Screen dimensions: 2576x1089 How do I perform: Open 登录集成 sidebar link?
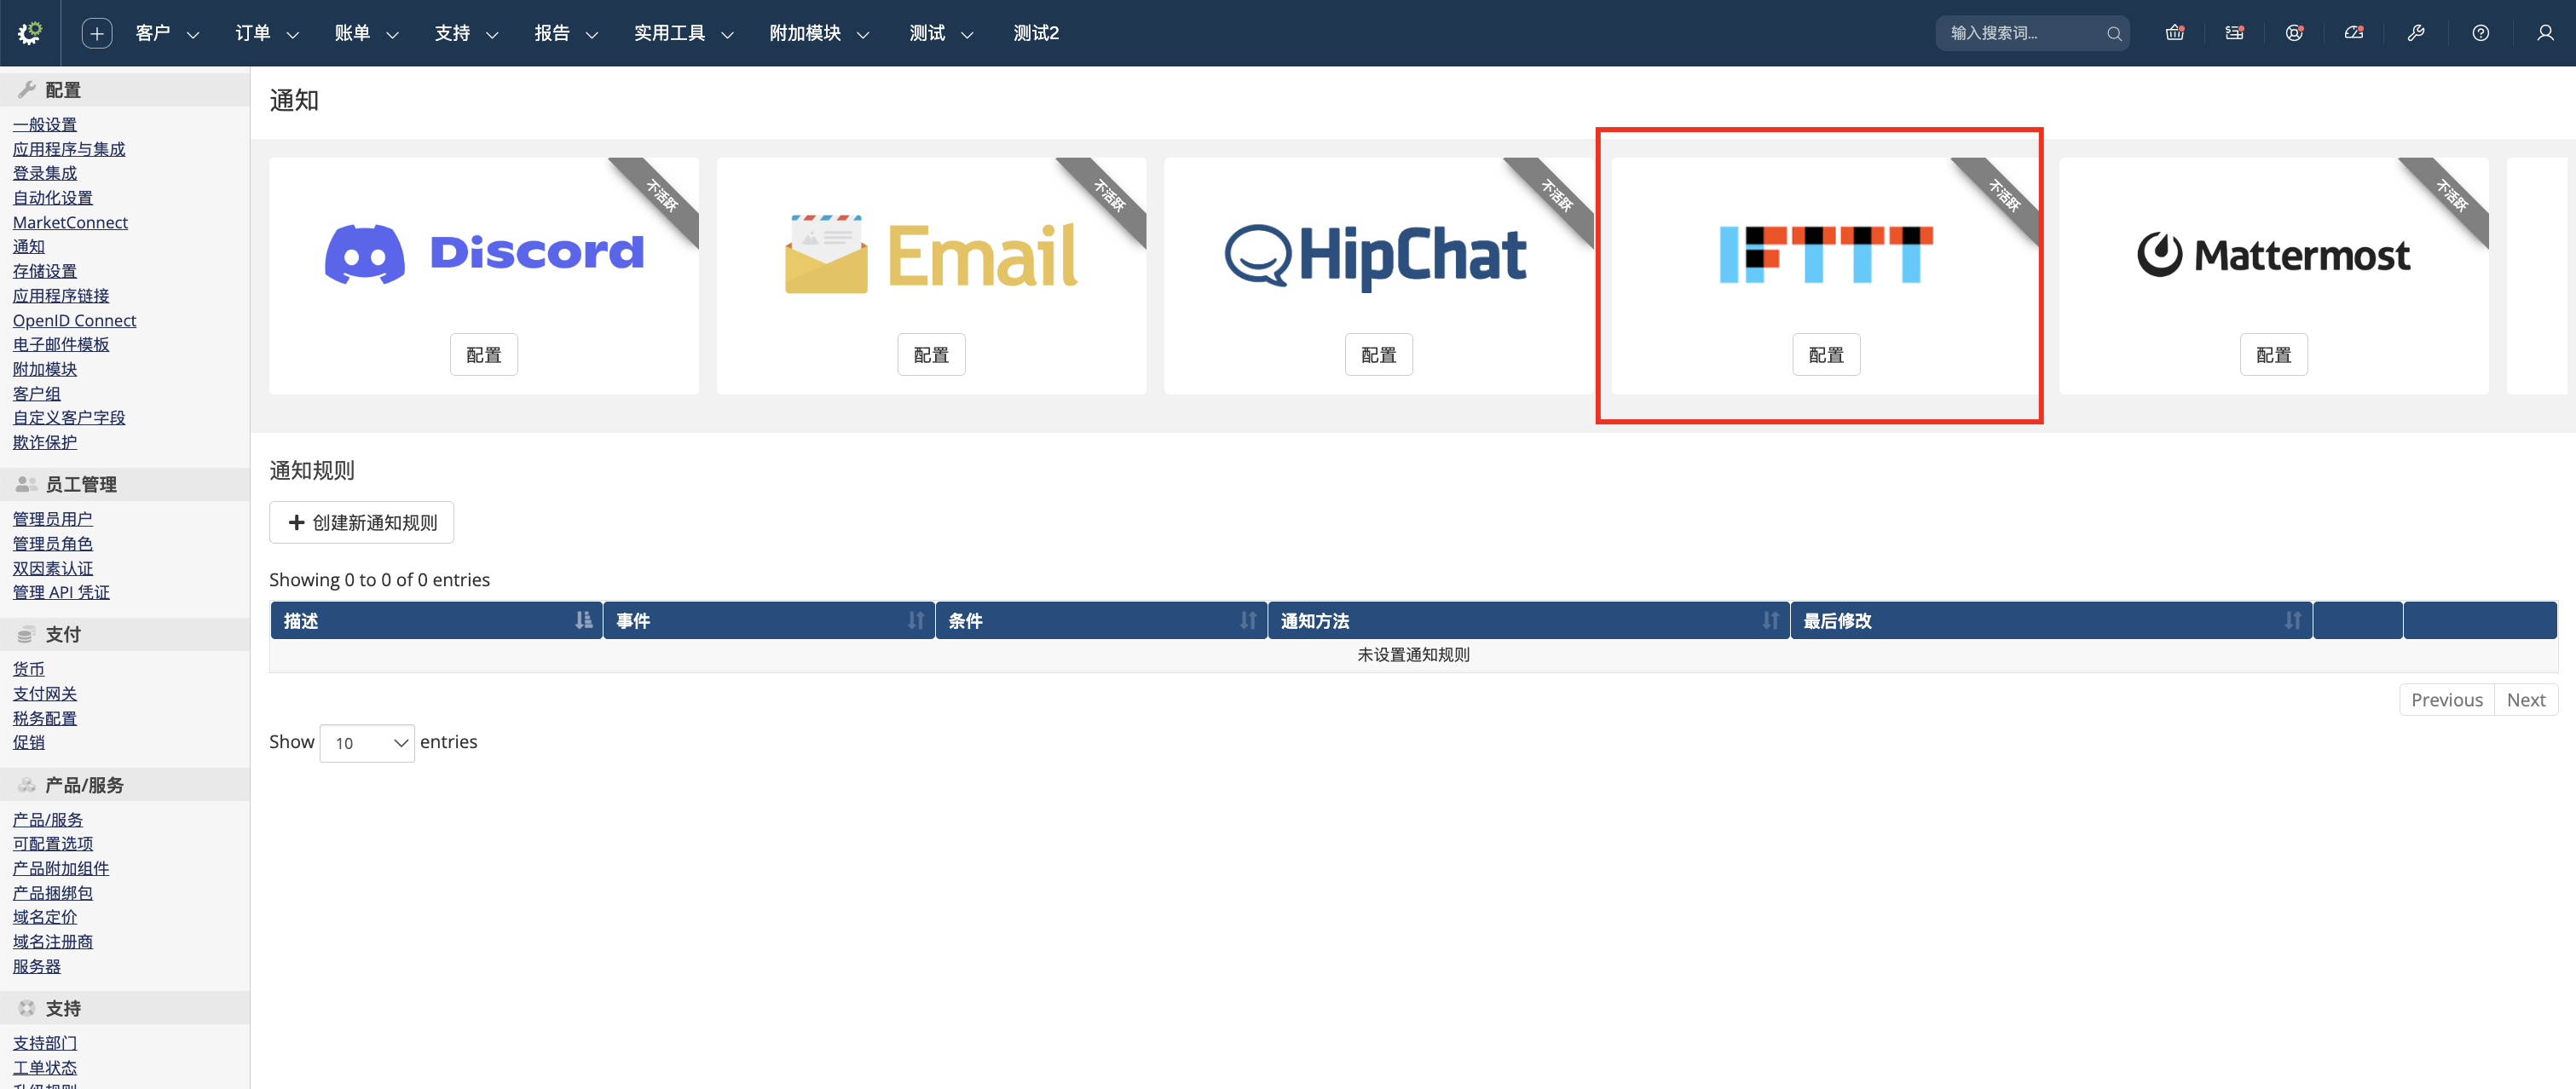pyautogui.click(x=45, y=174)
